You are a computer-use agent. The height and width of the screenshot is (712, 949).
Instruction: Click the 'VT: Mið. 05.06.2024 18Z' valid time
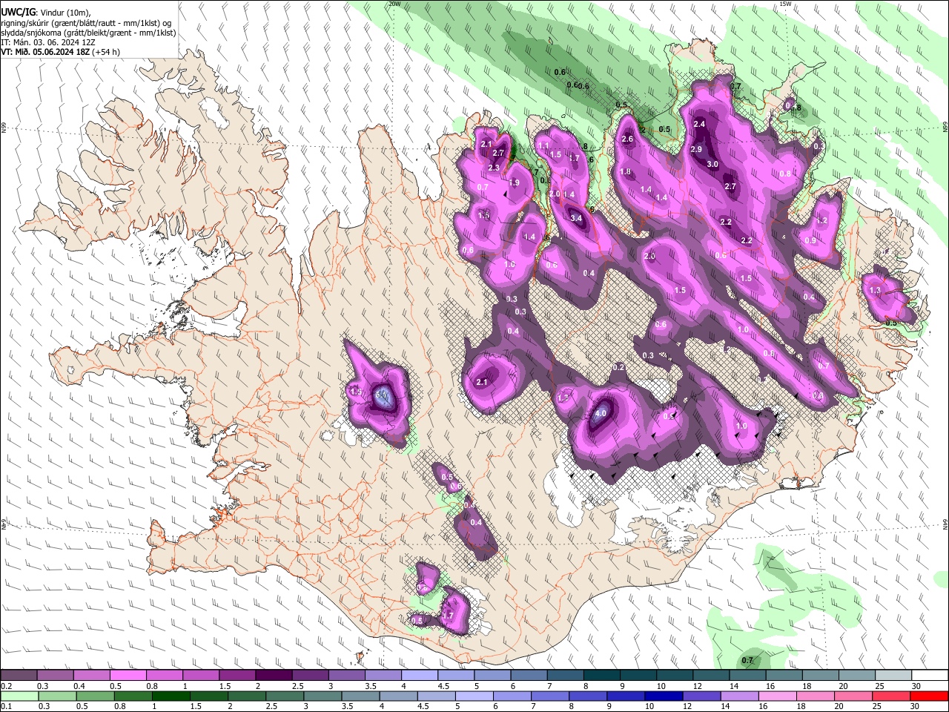[x=45, y=52]
